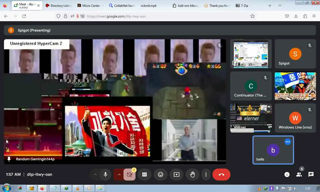Screen dimensions: 320x192
Task: Turn on the blocked camera button
Action: [129, 174]
